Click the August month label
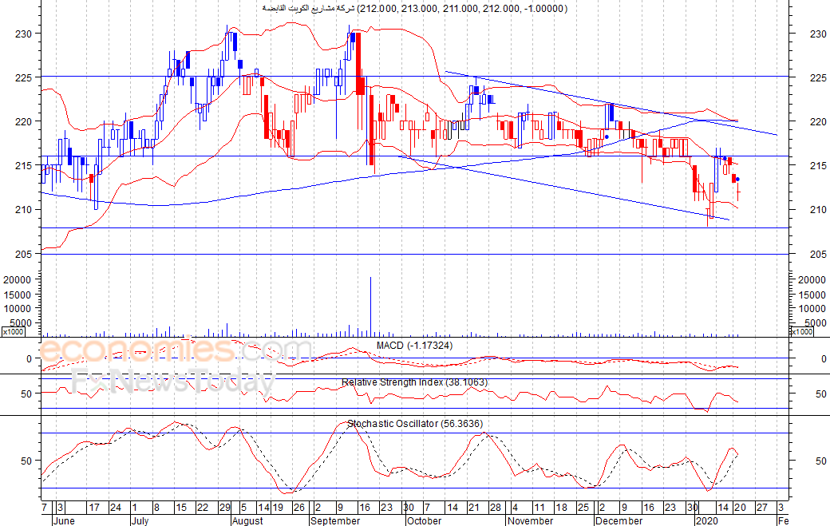This screenshot has width=830, height=526. point(247,520)
